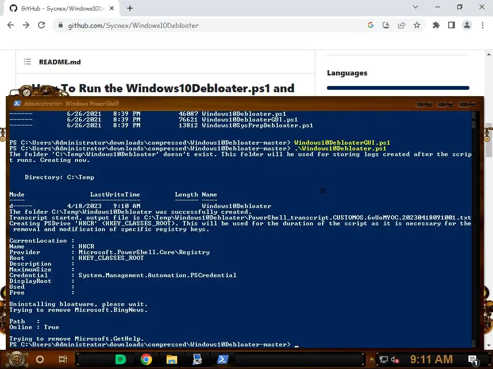
Task: Switch to Chrome from the taskbar
Action: click(x=146, y=359)
